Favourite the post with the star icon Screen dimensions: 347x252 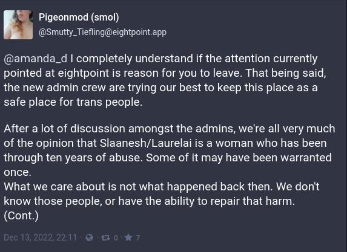tap(128, 237)
